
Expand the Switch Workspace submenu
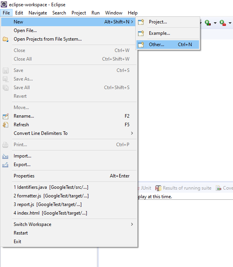(x=132, y=224)
